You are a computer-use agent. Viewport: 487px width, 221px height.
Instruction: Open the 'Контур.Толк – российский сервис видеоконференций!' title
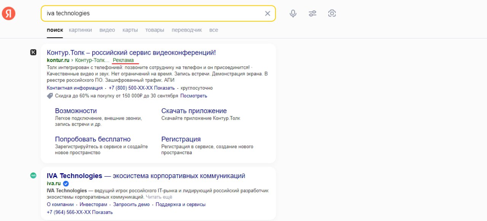[x=131, y=52]
